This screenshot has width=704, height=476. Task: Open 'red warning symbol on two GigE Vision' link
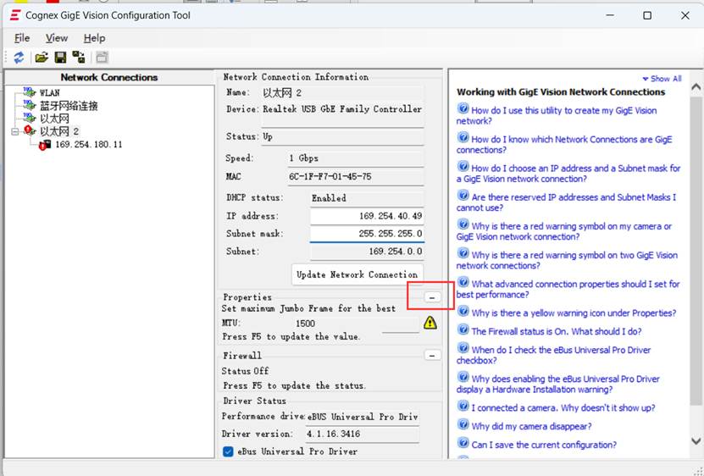point(567,260)
